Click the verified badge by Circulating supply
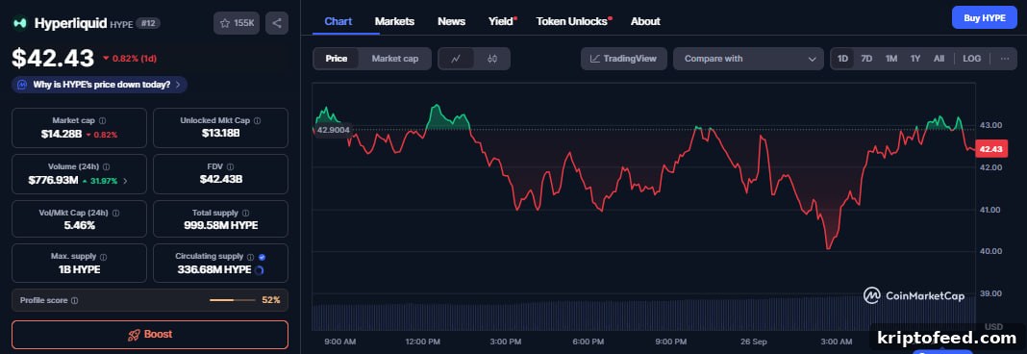1027x354 pixels. (x=262, y=257)
